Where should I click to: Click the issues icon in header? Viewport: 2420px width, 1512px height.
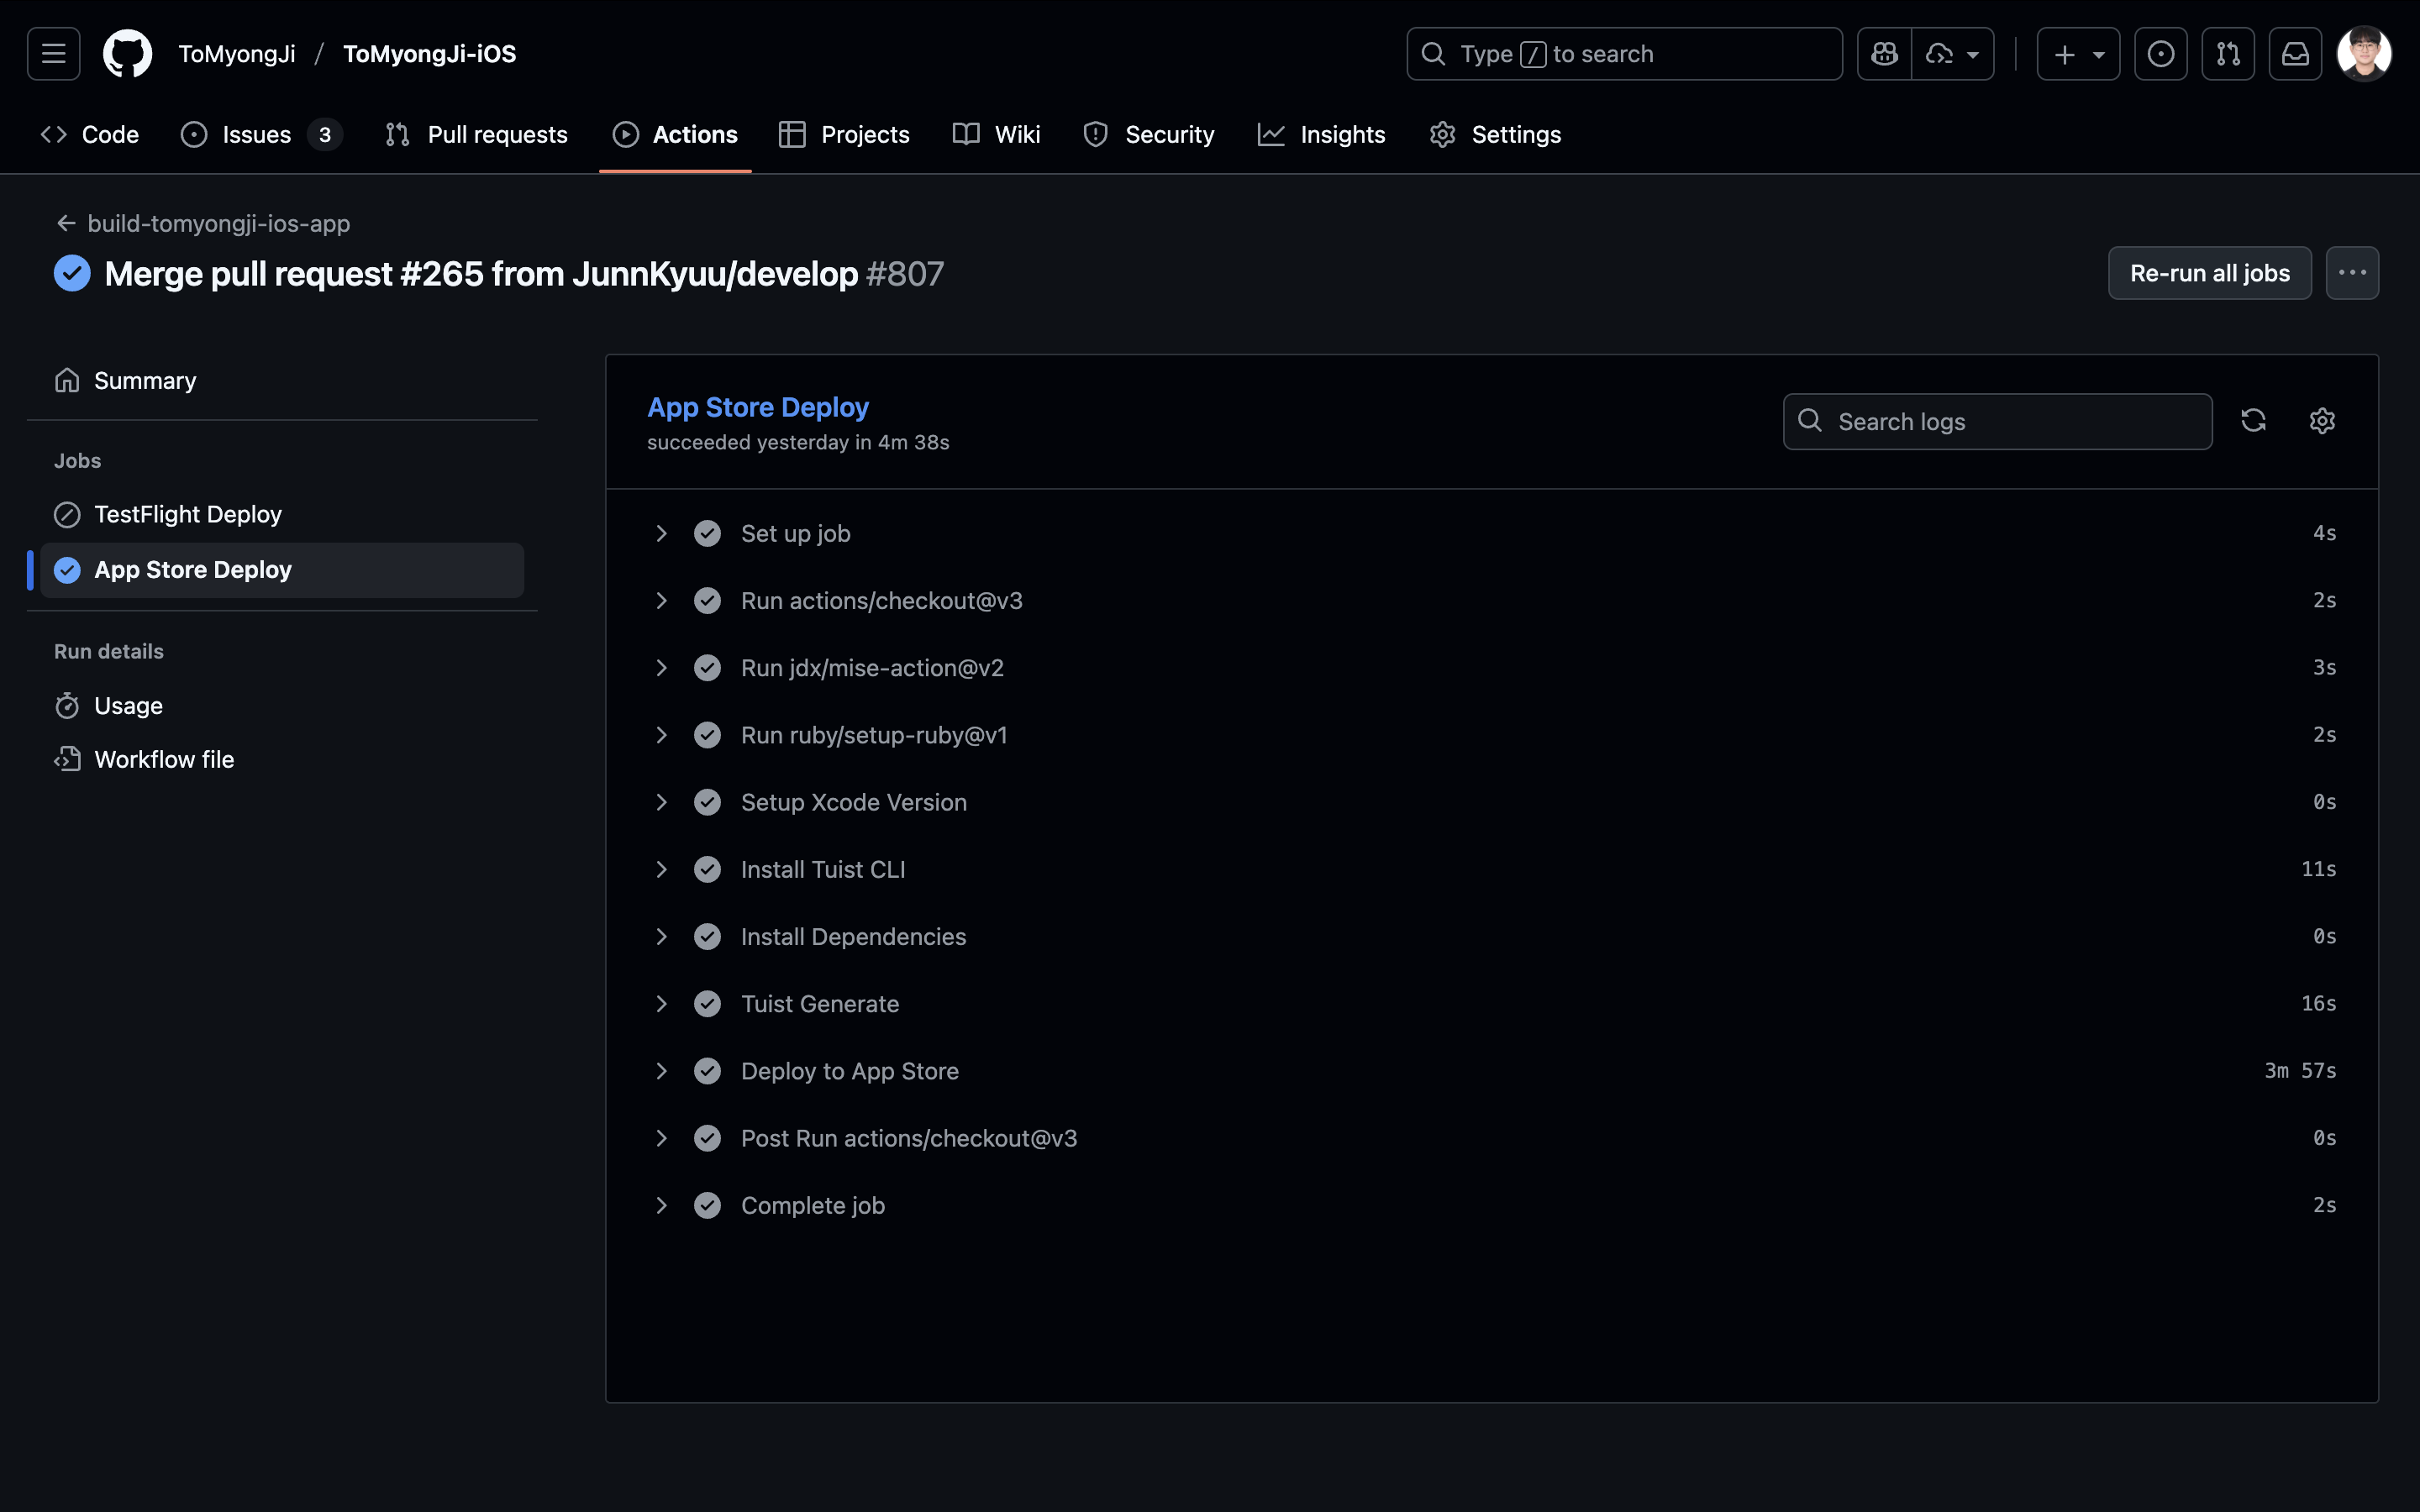point(2160,54)
